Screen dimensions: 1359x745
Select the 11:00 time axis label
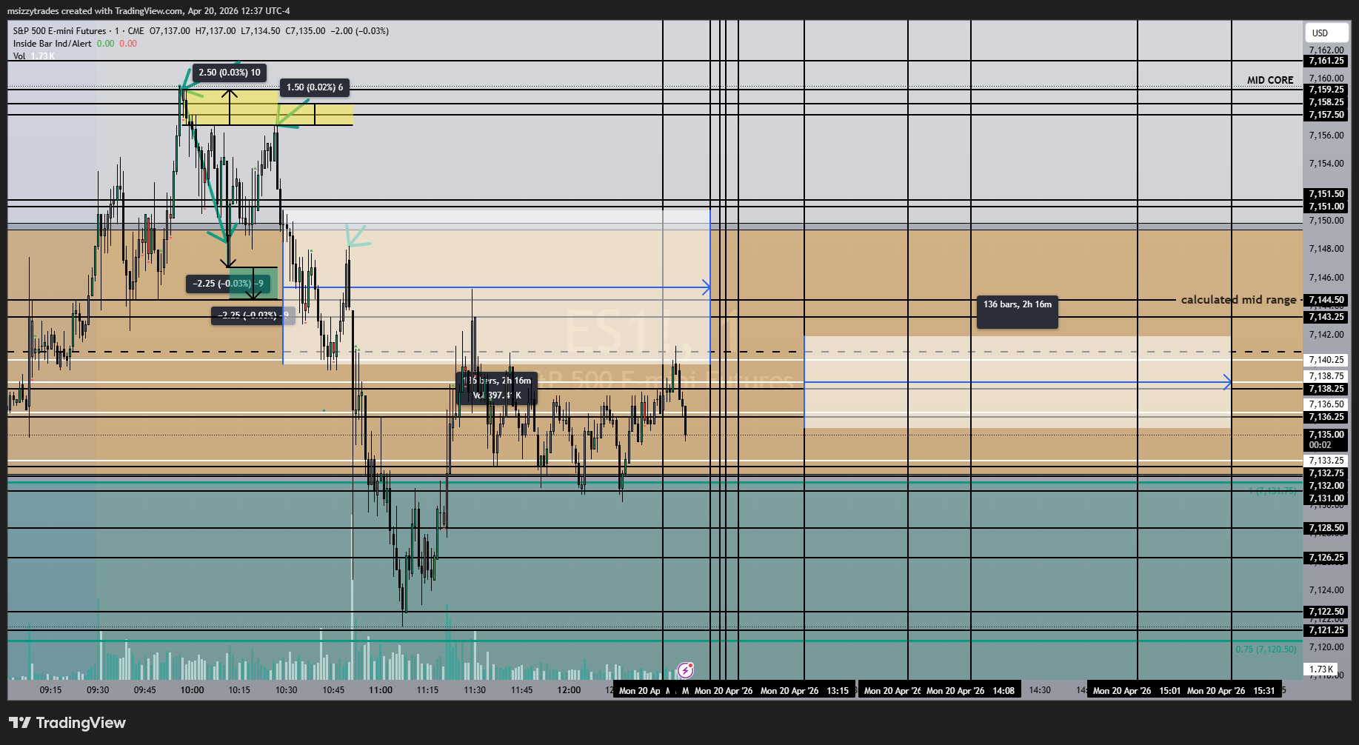pyautogui.click(x=381, y=690)
